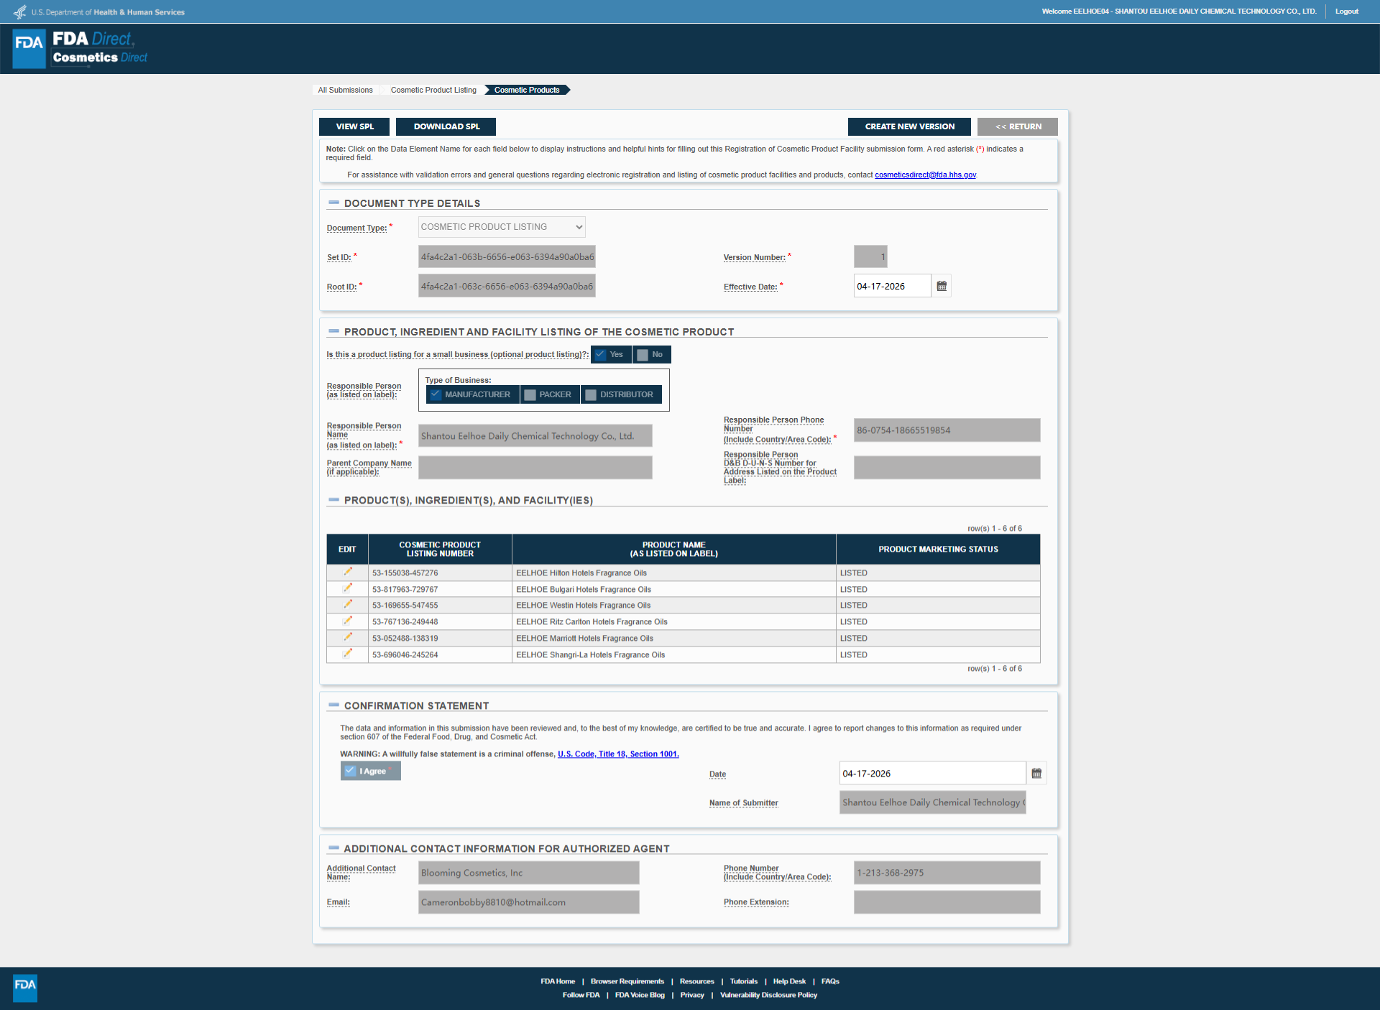This screenshot has width=1380, height=1010.
Task: Open Browser Requirements footer link
Action: coord(627,981)
